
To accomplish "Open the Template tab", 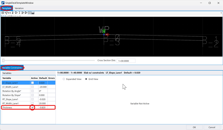I will tap(7, 8).
